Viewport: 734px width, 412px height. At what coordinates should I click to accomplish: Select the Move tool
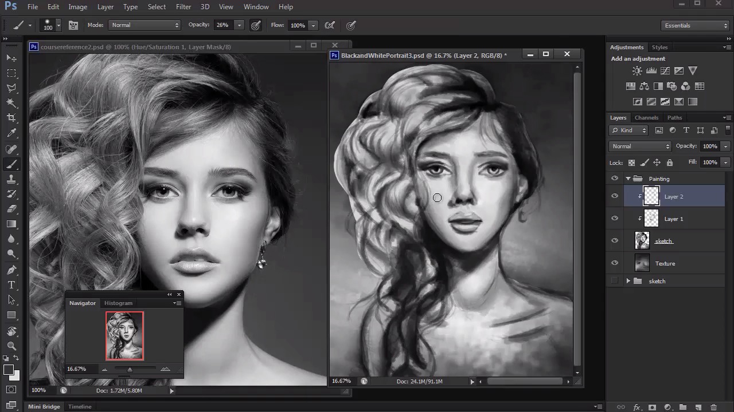pos(11,58)
